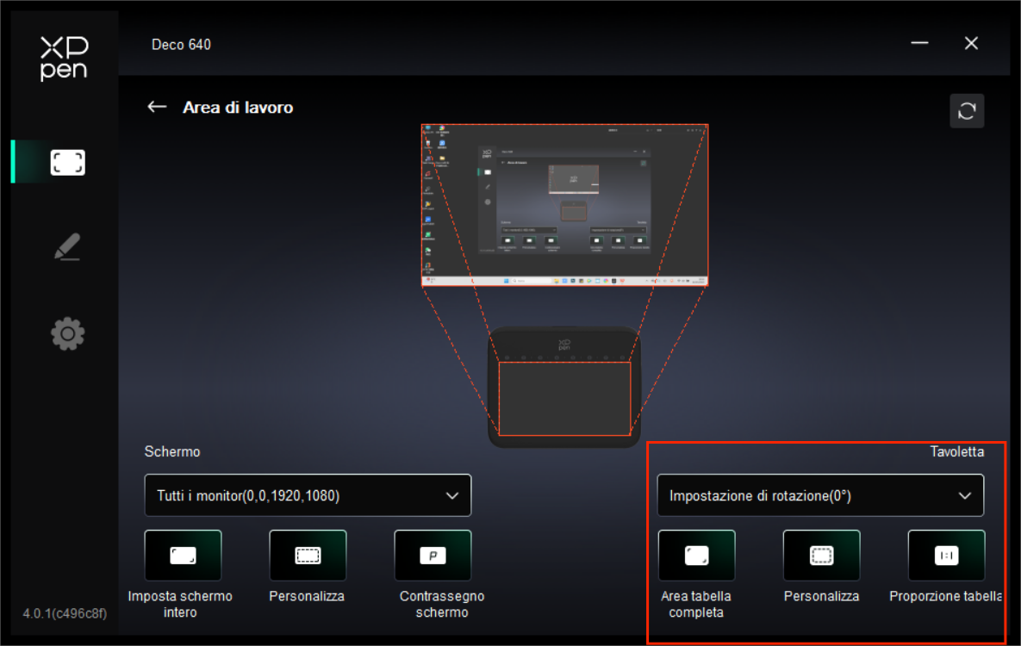Click the XP-Pen logo
Image resolution: width=1021 pixels, height=646 pixels.
[x=64, y=59]
